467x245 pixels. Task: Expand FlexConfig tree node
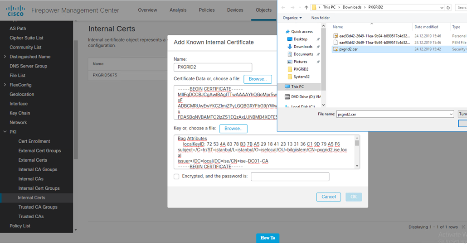click(5, 85)
